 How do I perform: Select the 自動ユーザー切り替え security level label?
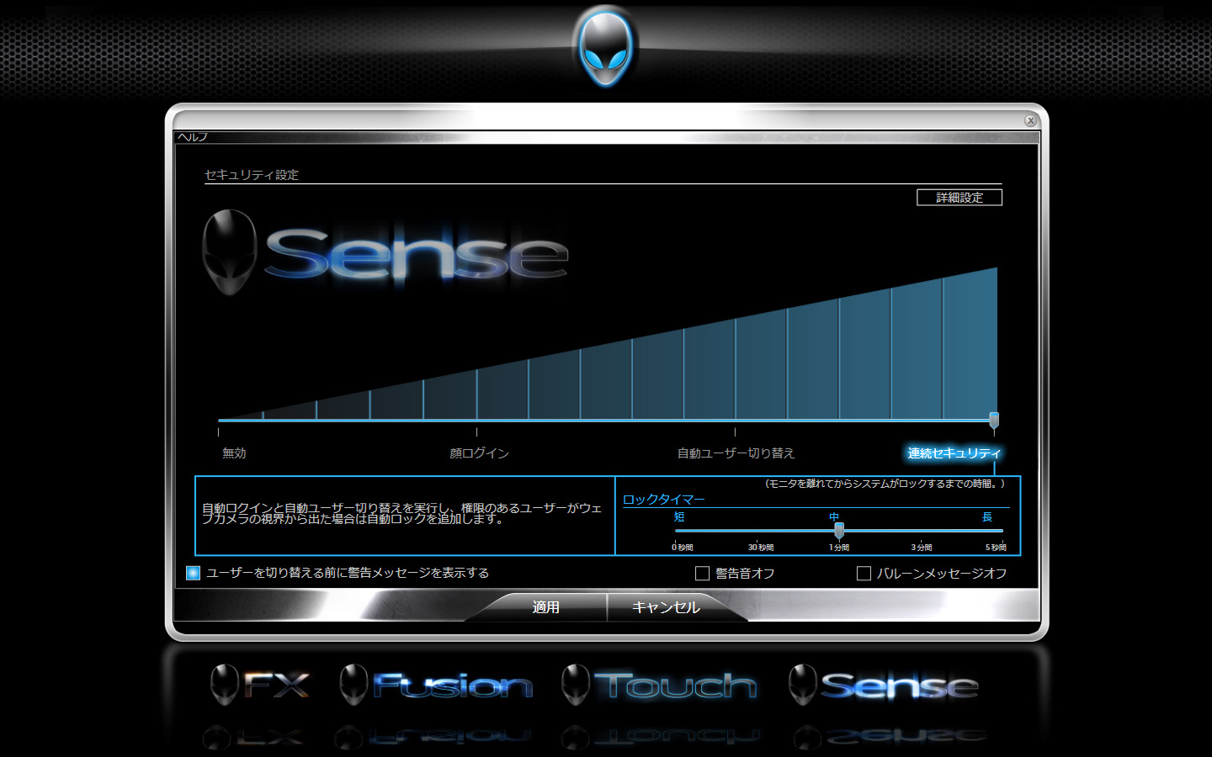coord(736,453)
